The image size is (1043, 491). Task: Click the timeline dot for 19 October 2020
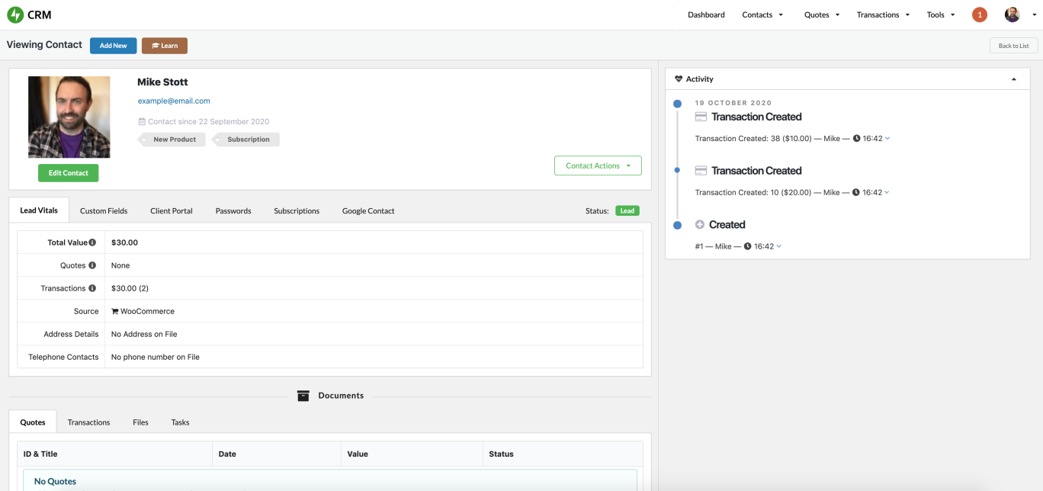[x=677, y=104]
